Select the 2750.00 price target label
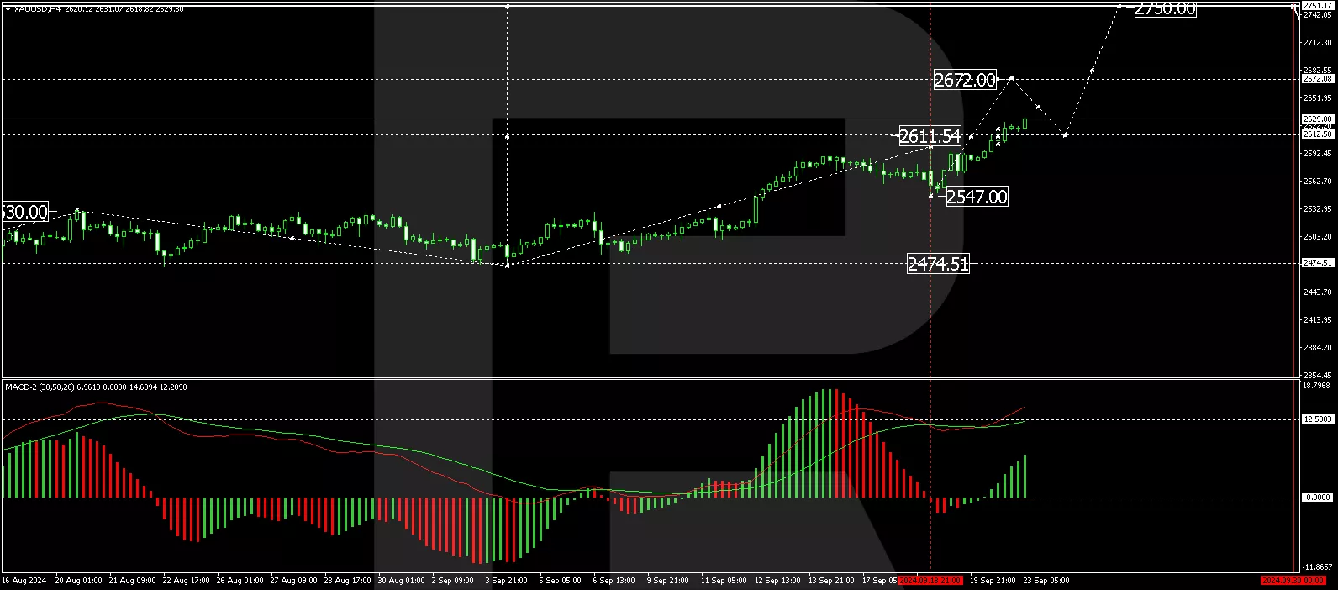 (1164, 9)
